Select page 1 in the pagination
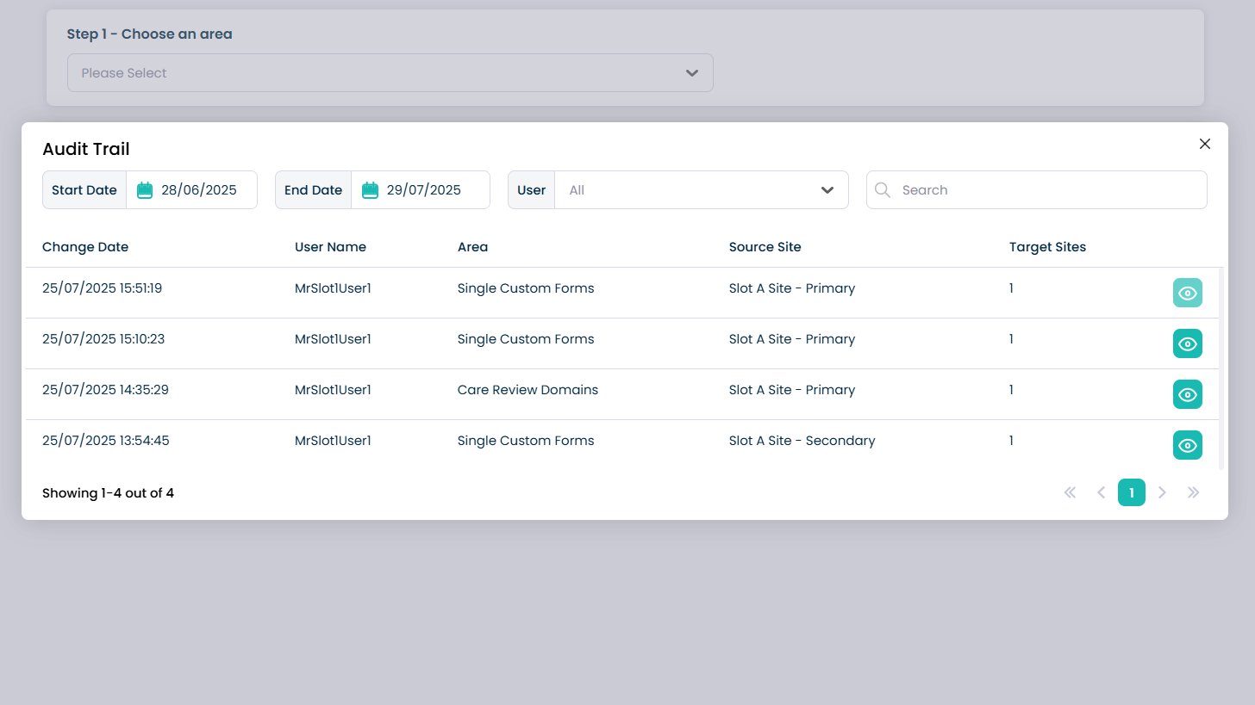The width and height of the screenshot is (1255, 705). click(x=1131, y=492)
